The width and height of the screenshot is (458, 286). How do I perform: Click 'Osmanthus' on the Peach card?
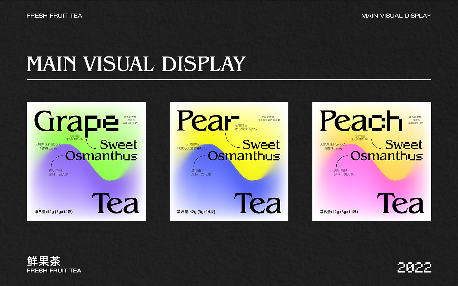[387, 156]
